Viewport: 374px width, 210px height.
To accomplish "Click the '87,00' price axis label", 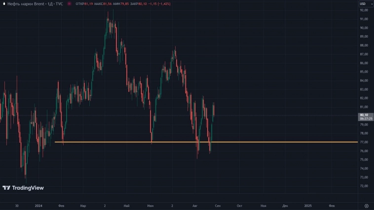I will coord(364,54).
